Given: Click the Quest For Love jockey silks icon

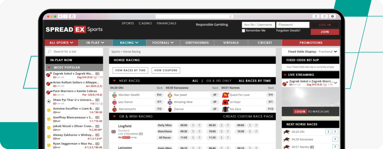Looking at the screenshot, I should click(x=225, y=95).
